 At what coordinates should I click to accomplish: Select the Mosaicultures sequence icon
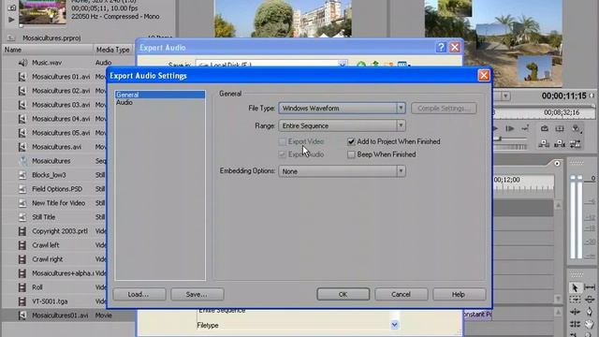[x=22, y=161]
